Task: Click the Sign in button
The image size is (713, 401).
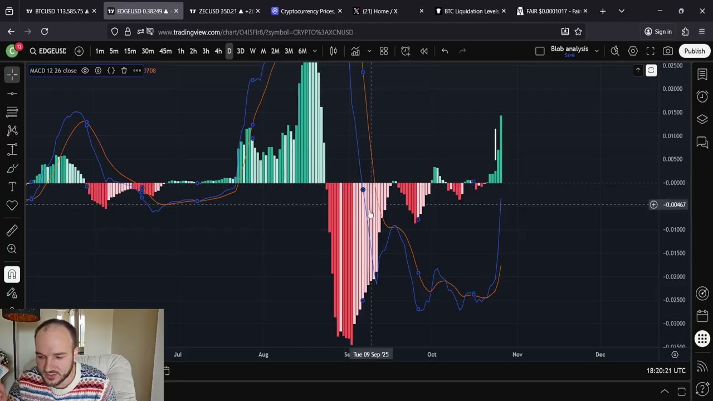Action: (x=658, y=32)
